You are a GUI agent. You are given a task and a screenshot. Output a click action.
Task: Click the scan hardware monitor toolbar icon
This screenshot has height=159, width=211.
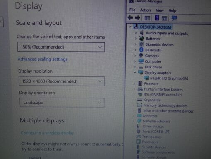point(174,18)
